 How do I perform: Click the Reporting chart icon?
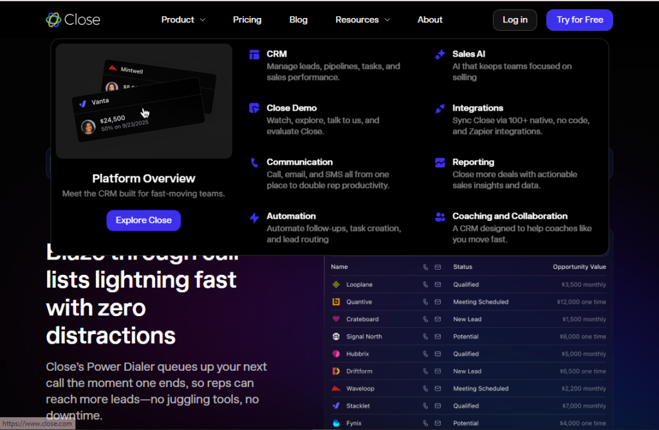pos(440,163)
